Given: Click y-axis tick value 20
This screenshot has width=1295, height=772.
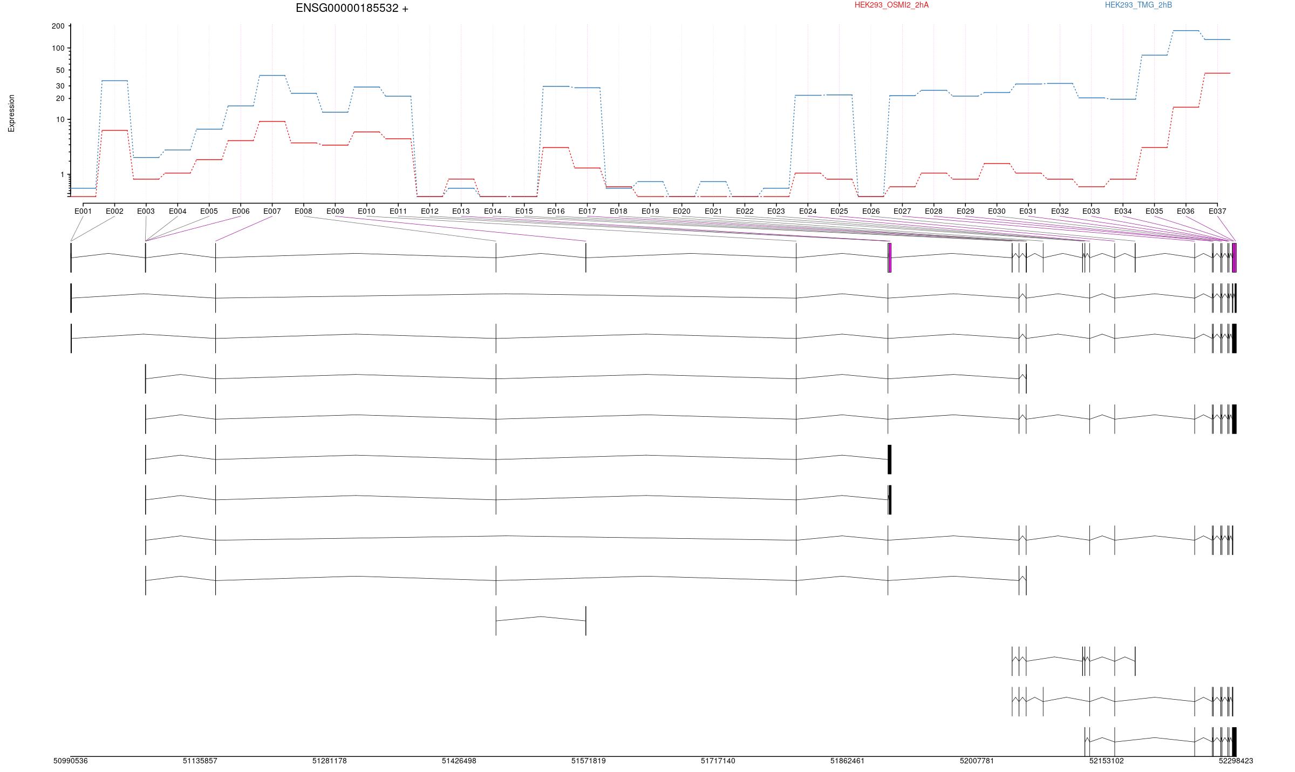Looking at the screenshot, I should [x=60, y=98].
